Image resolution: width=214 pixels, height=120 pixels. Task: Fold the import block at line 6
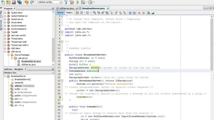point(62,32)
